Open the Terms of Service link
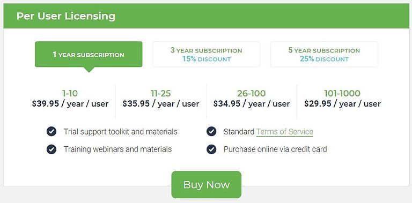 click(x=284, y=132)
